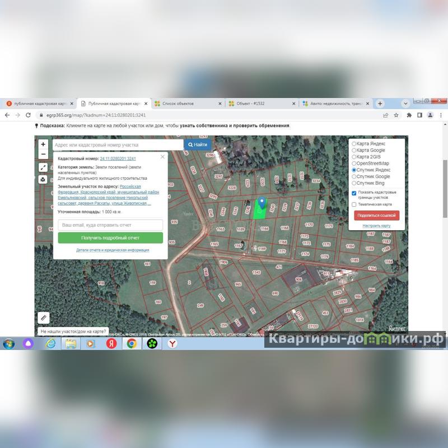This screenshot has height=448, width=448.
Task: Click the address search input field
Action: [118, 144]
